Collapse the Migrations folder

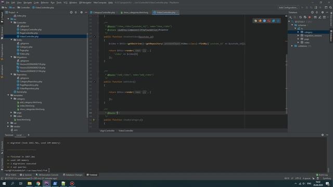pyautogui.click(x=11, y=57)
